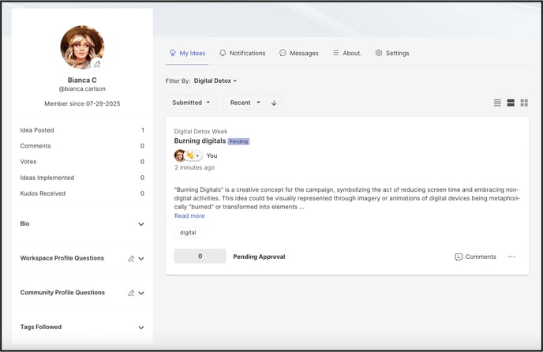Screen dimensions: 543x352
Task: Edit the profile picture pencil icon
Action: pyautogui.click(x=97, y=64)
